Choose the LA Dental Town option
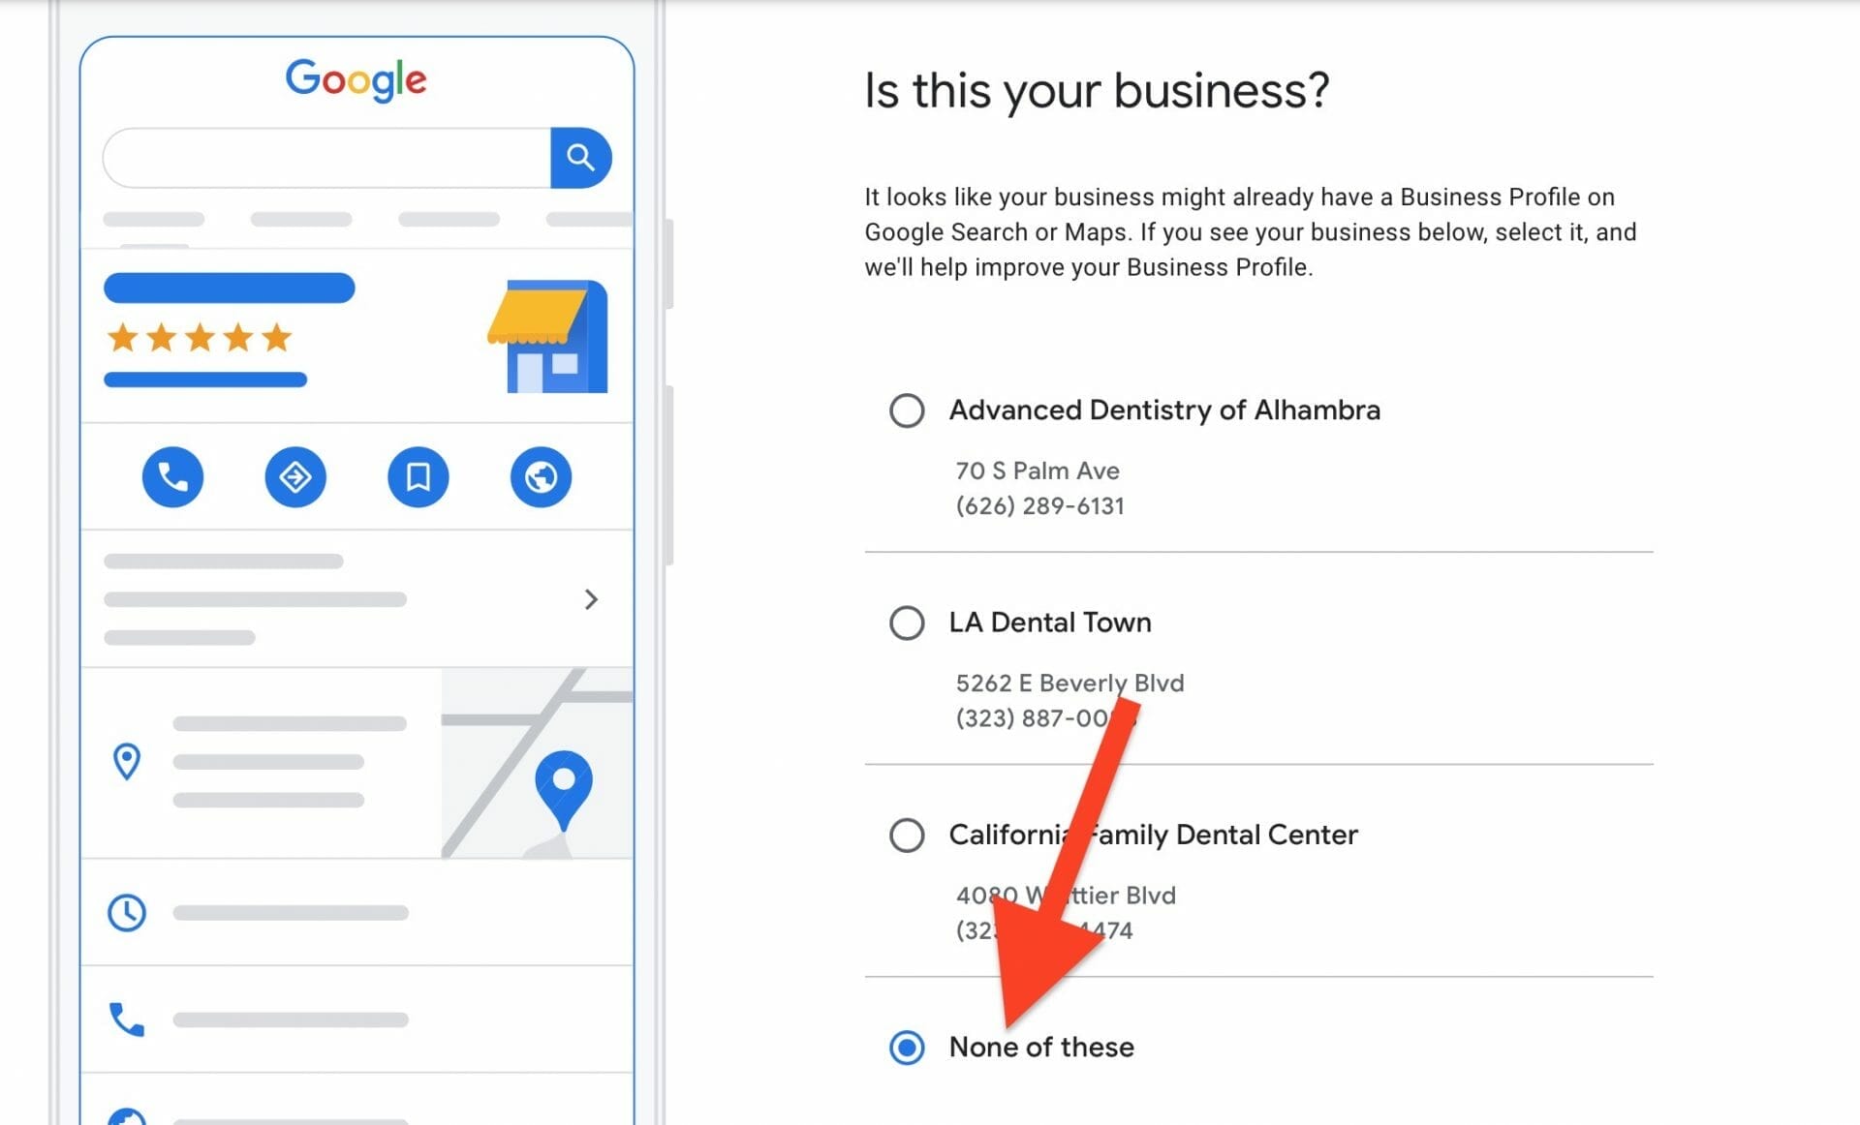This screenshot has height=1125, width=1860. tap(907, 623)
